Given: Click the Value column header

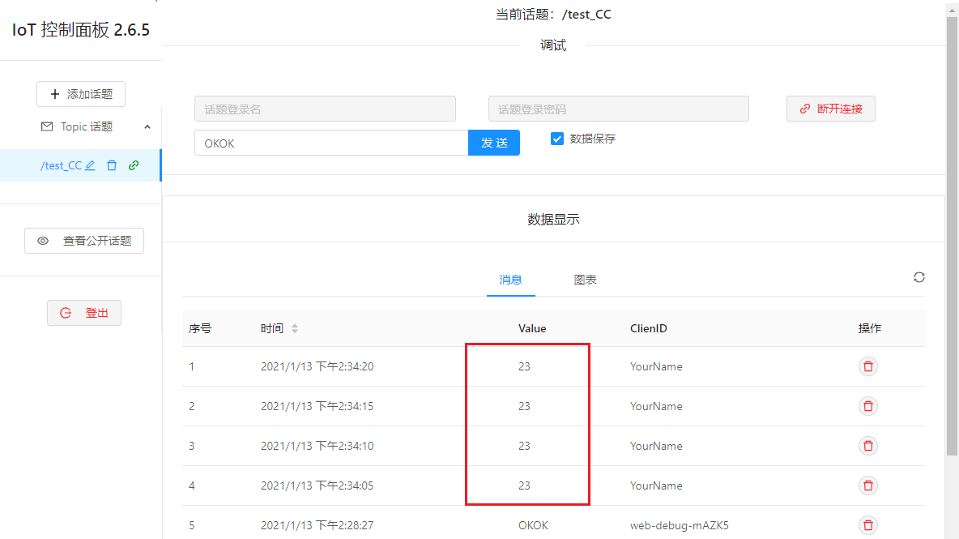Looking at the screenshot, I should (x=532, y=328).
